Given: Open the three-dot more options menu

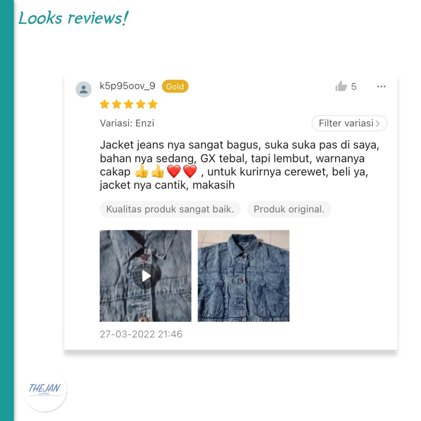Looking at the screenshot, I should point(381,86).
